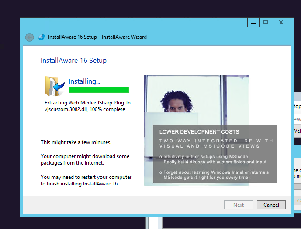Click the 'InstallAware 16 Setup' blue heading

click(x=73, y=61)
